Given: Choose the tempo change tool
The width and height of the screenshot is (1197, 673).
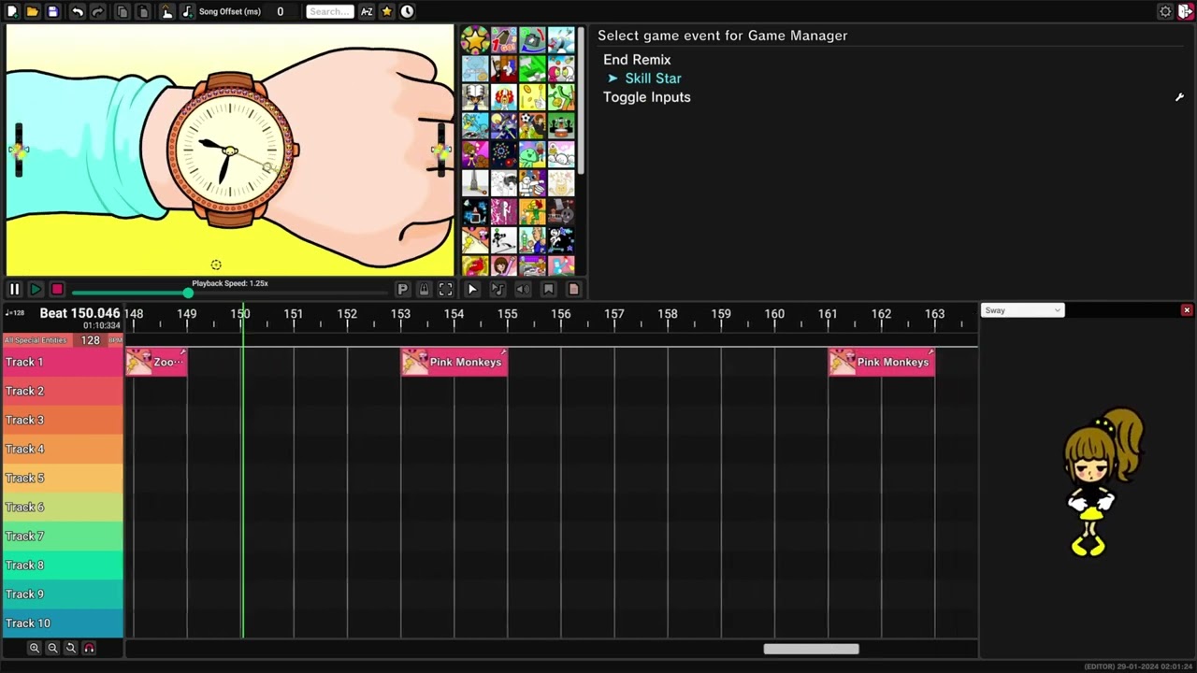Looking at the screenshot, I should pos(498,290).
